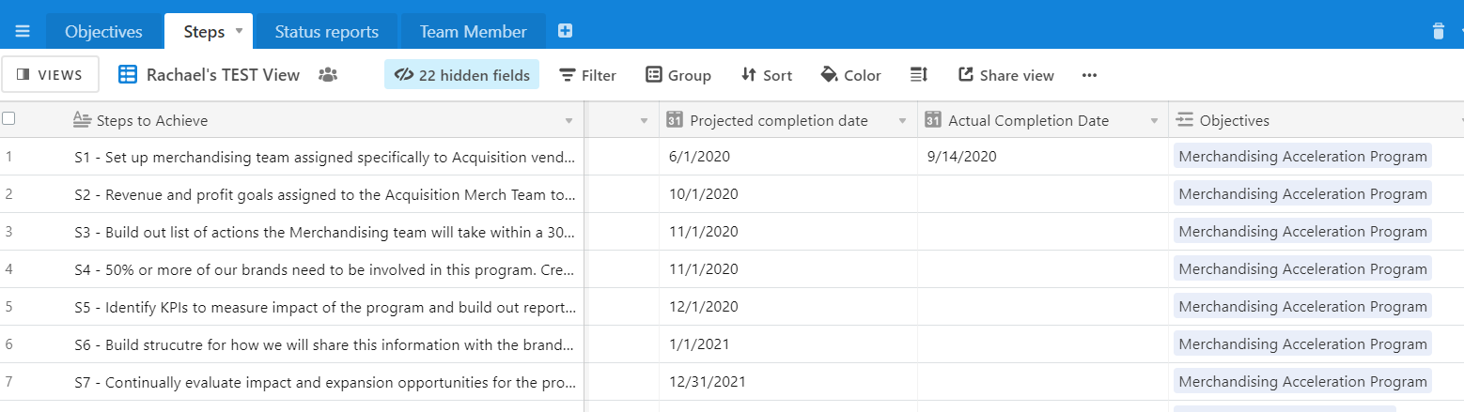Click the 11/1/2020 date in row 3

tap(787, 232)
